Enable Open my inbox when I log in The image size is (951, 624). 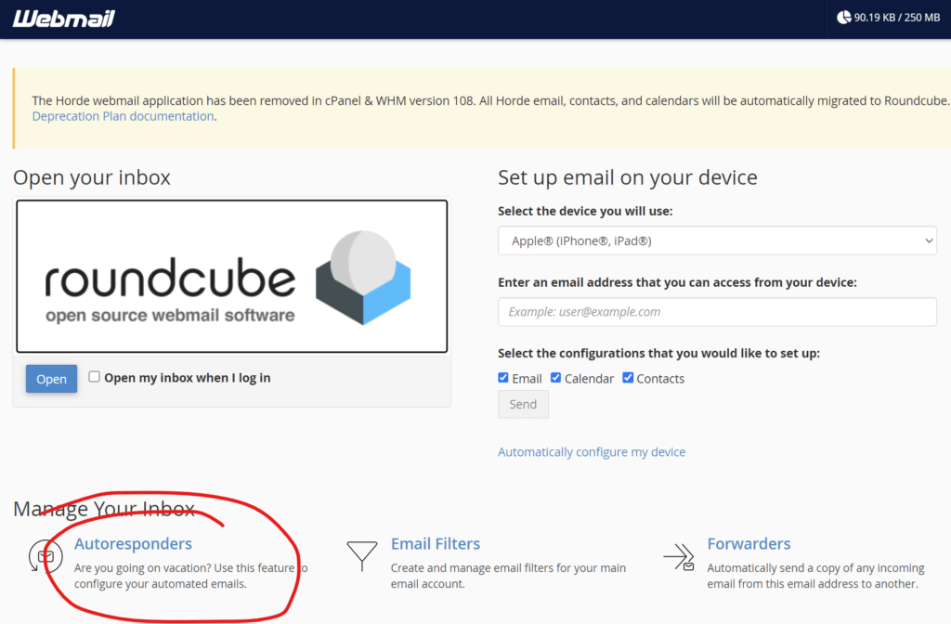tap(94, 377)
